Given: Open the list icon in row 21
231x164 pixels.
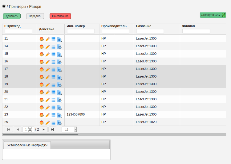Looking at the screenshot, I should (54, 100).
